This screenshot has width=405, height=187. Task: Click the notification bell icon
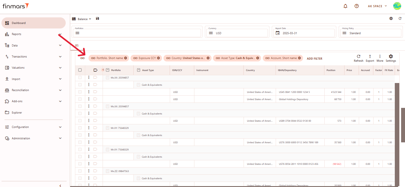click(345, 6)
